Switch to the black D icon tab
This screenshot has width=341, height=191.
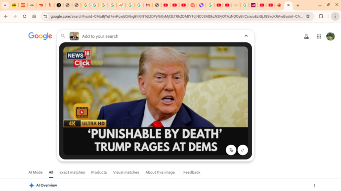(x=58, y=5)
